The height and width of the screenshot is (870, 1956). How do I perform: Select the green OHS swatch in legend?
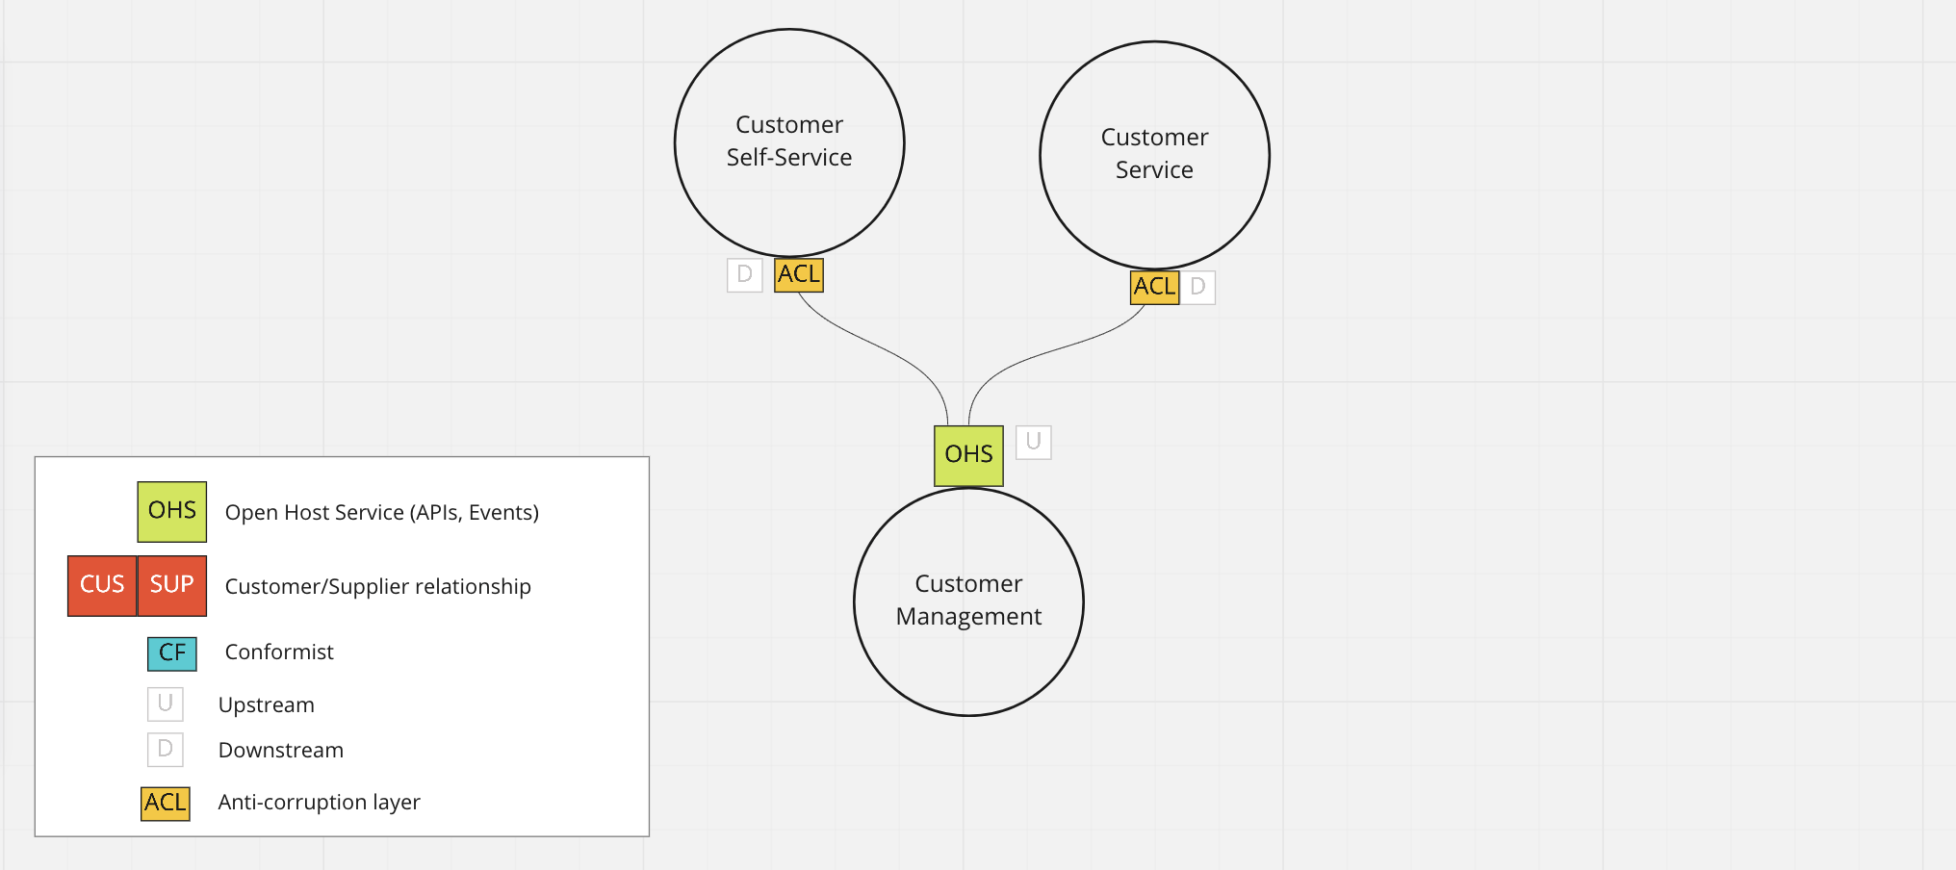tap(172, 511)
